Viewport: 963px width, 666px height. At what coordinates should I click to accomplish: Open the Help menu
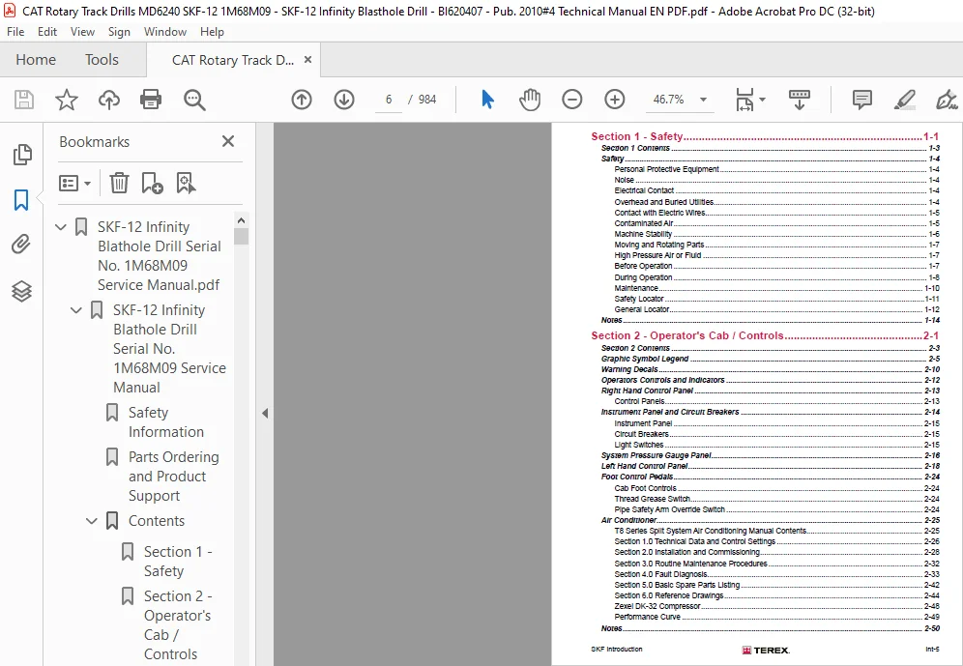pyautogui.click(x=212, y=31)
